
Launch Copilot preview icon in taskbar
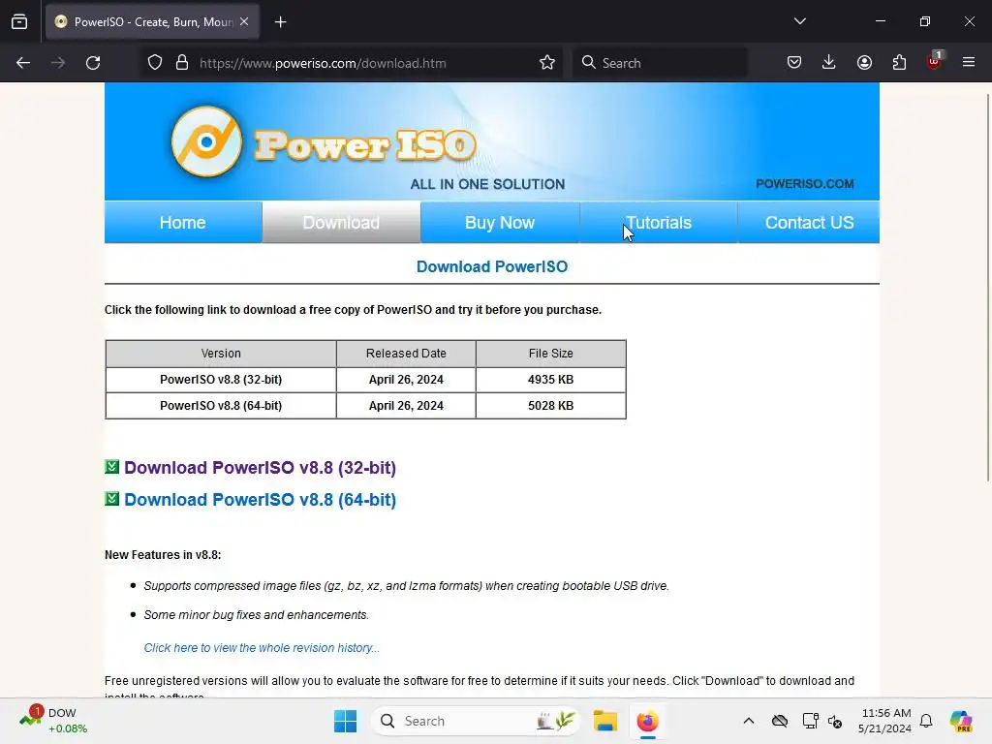point(961,721)
